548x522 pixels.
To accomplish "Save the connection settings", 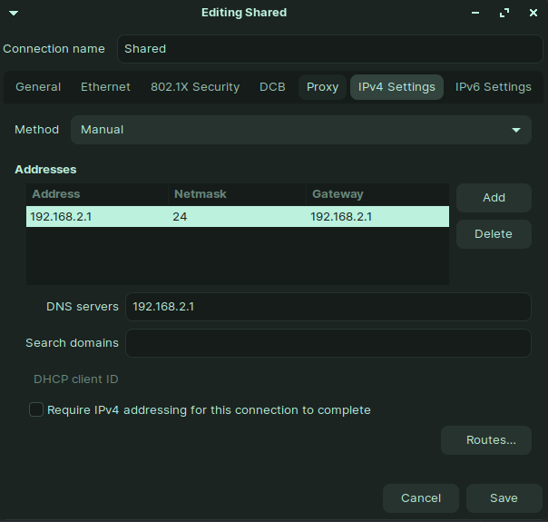I will pos(504,497).
